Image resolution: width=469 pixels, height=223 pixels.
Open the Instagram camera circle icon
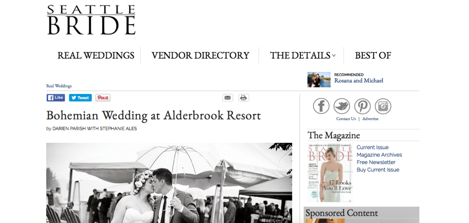[383, 106]
